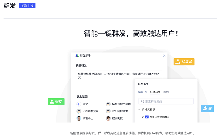Click the 智能一键群发 headline
The width and height of the screenshot is (217, 138).
click(131, 33)
